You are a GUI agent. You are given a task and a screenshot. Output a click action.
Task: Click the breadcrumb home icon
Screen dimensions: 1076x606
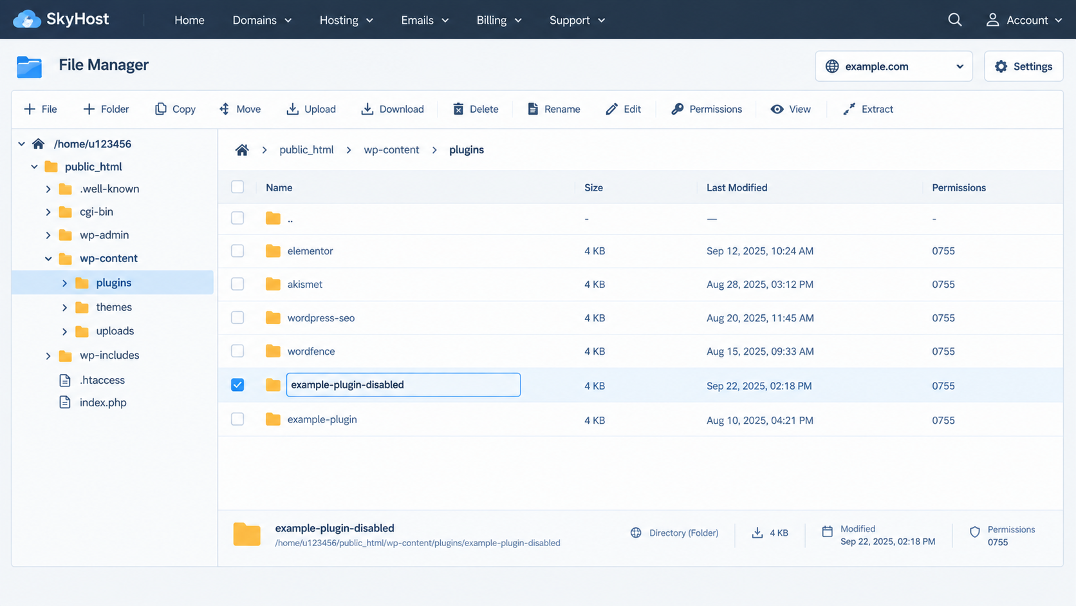pos(242,150)
